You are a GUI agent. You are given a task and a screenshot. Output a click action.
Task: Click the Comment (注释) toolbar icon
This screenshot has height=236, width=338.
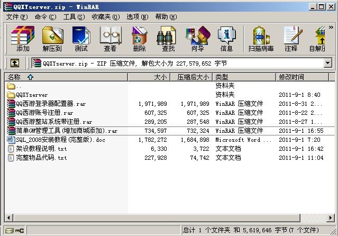click(291, 39)
